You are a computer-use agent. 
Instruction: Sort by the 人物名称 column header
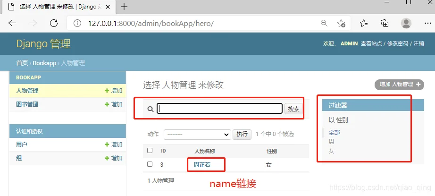coord(205,151)
